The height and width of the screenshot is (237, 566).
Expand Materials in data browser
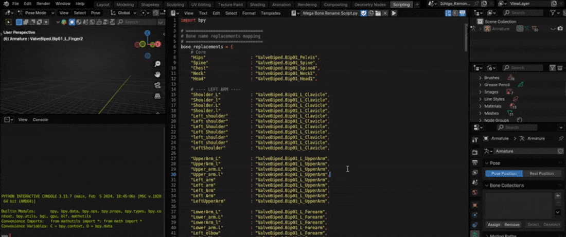pos(480,106)
